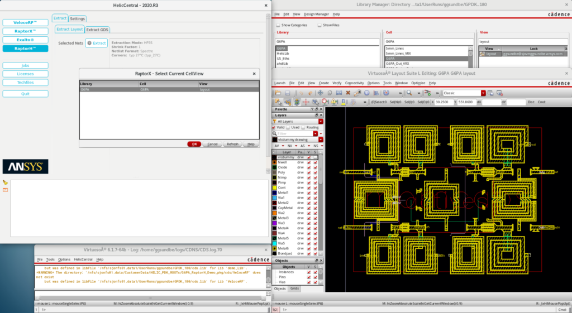Open the vlcdummy drawing layer dropdown
This screenshot has width=572, height=313.
point(321,139)
